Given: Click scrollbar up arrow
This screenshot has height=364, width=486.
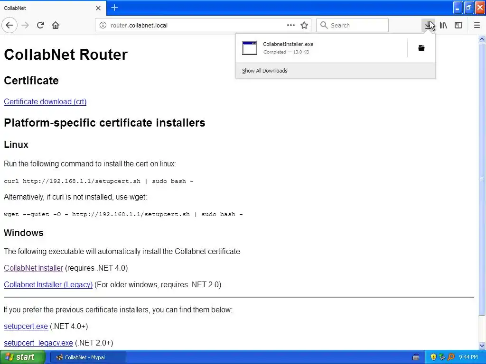Looking at the screenshot, I should (x=482, y=39).
